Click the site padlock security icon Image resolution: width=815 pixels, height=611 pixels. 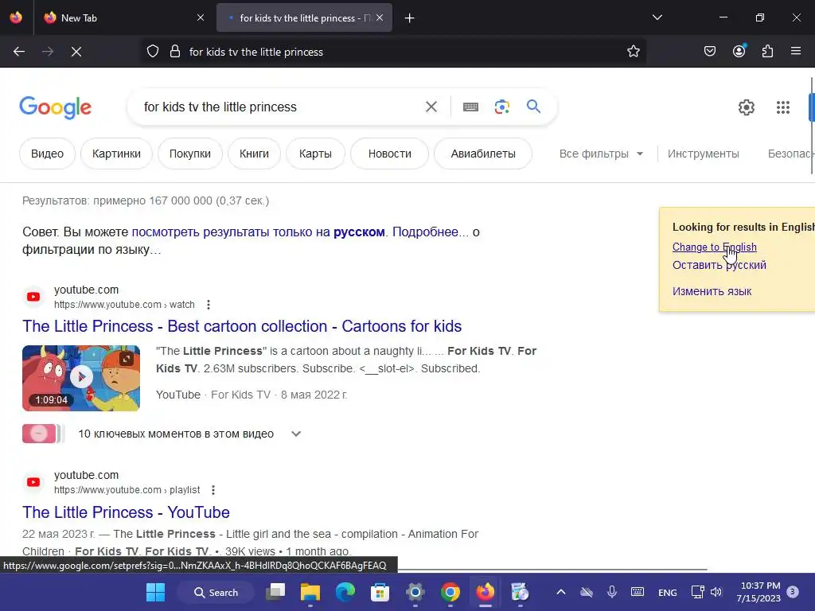(175, 52)
